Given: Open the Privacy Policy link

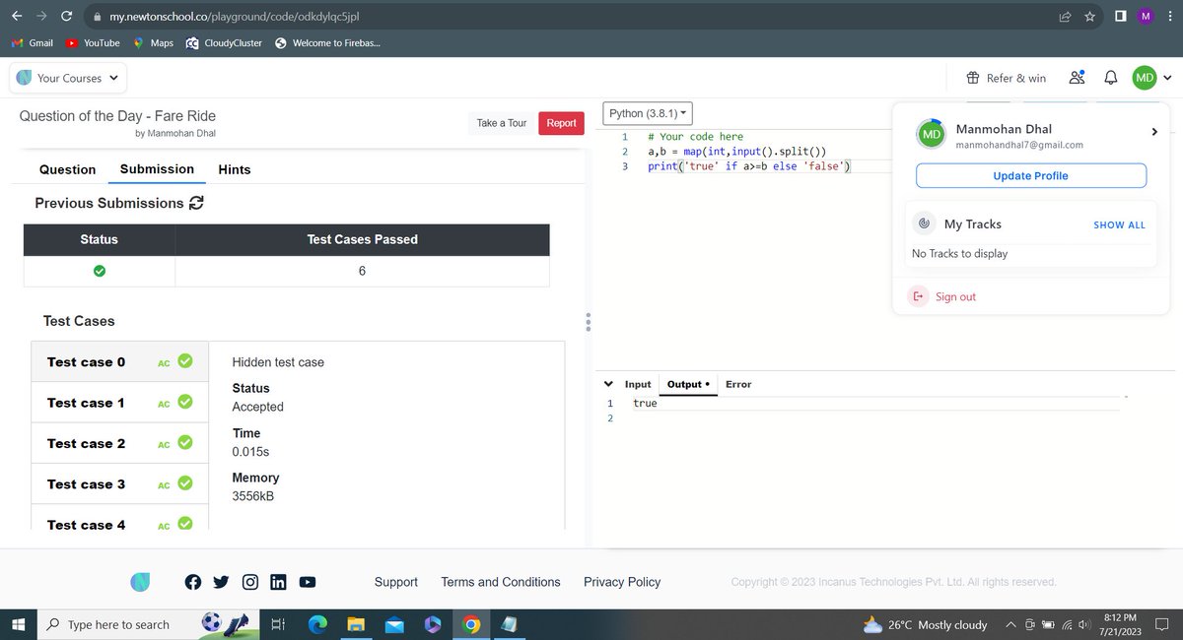Looking at the screenshot, I should 622,582.
